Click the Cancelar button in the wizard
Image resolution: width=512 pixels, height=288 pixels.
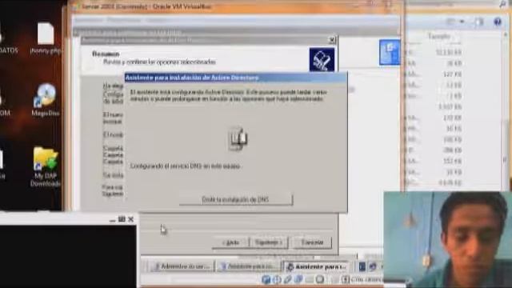click(x=312, y=242)
